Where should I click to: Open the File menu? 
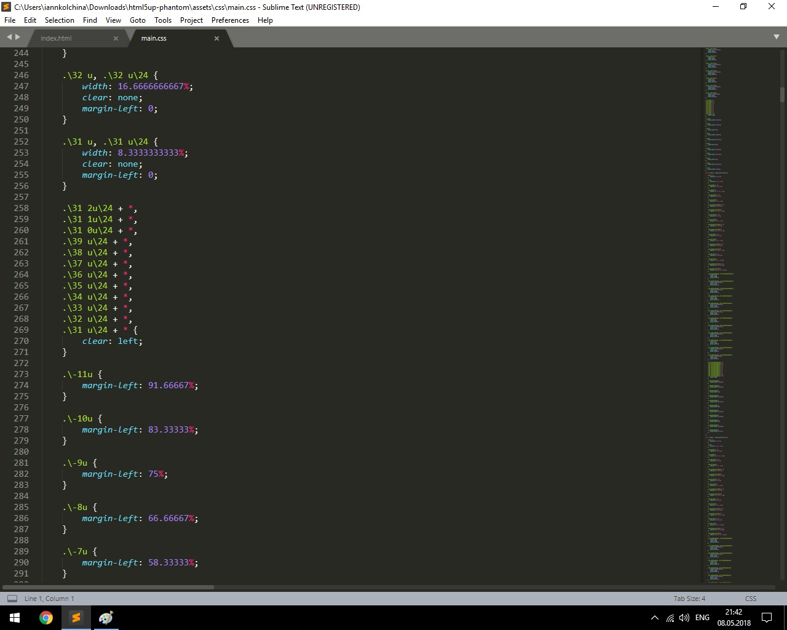point(10,20)
